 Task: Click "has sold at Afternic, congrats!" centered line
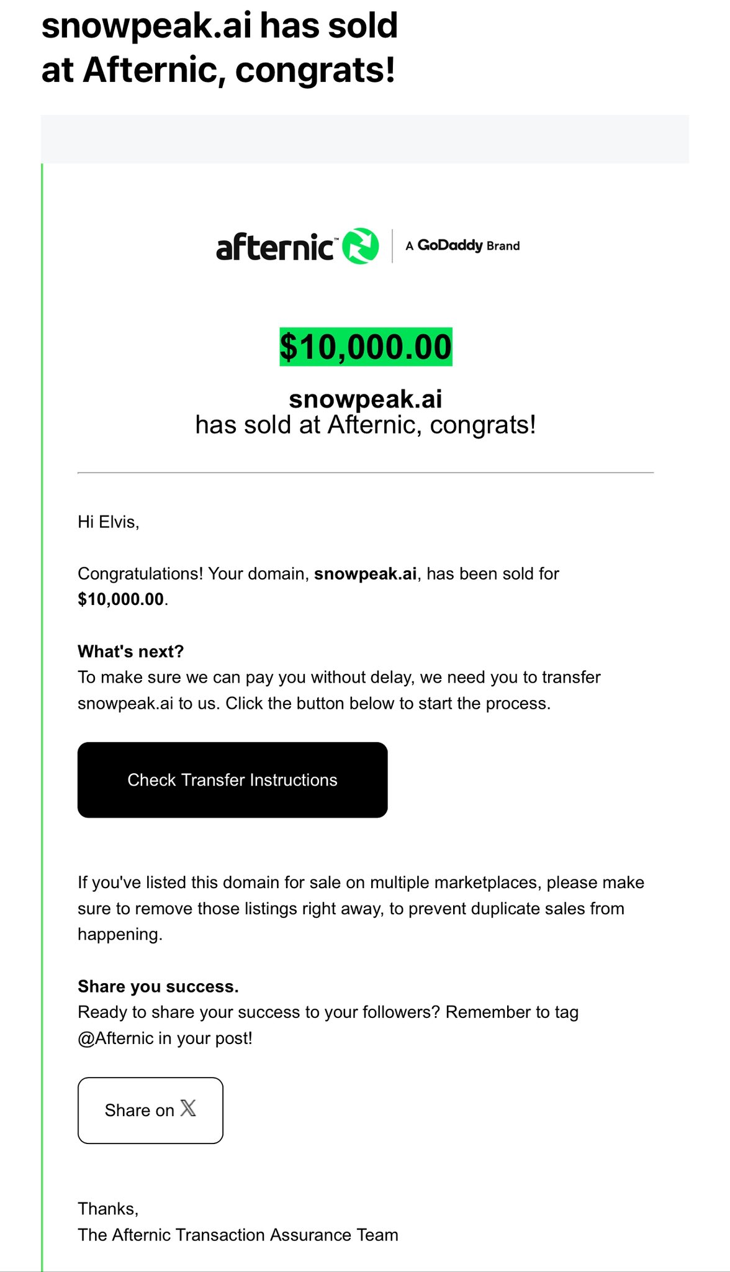pos(366,425)
